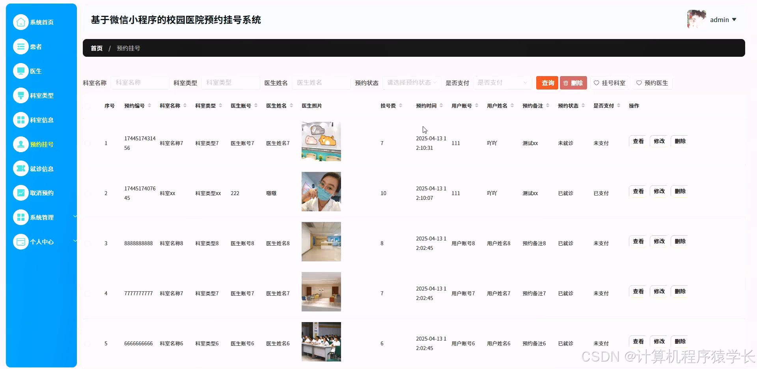Viewport: 757px width, 369px height.
Task: Open 系统首页 menu item
Action: [41, 22]
